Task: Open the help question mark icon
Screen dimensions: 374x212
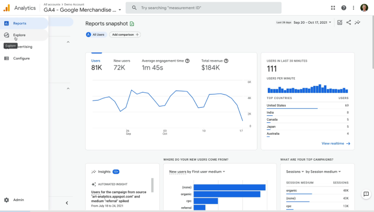Action: point(344,8)
